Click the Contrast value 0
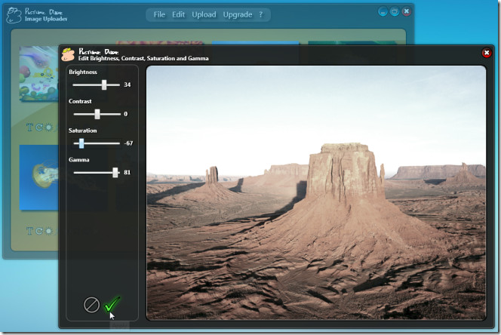The image size is (501, 335). (x=125, y=114)
